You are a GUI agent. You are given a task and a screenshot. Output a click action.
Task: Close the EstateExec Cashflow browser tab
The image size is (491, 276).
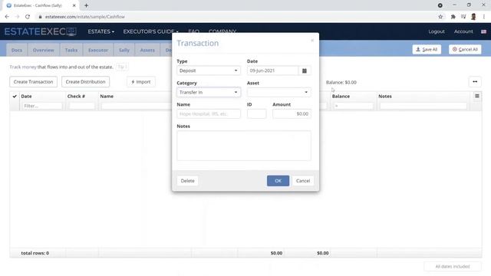74,5
